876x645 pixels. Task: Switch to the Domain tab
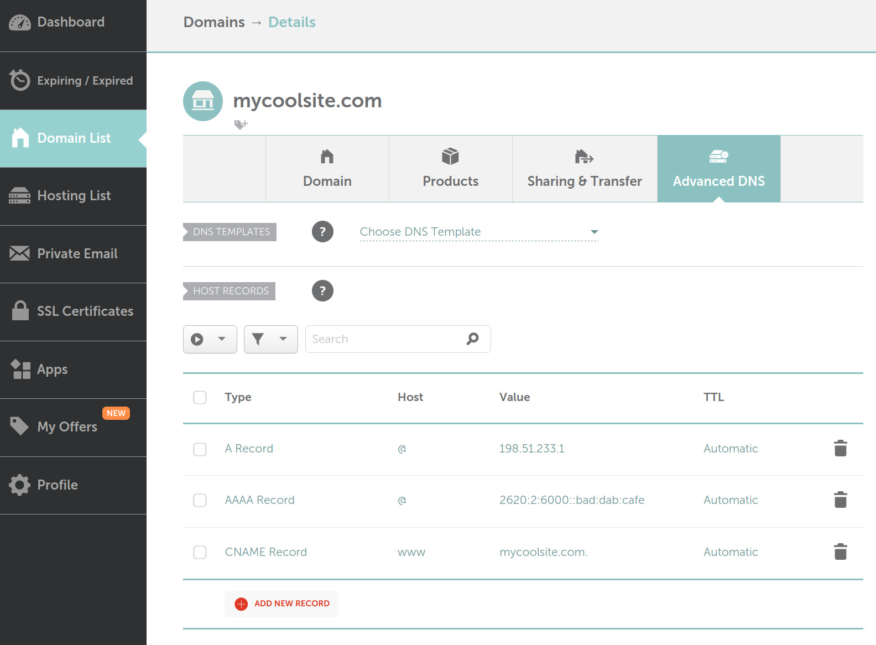(327, 169)
